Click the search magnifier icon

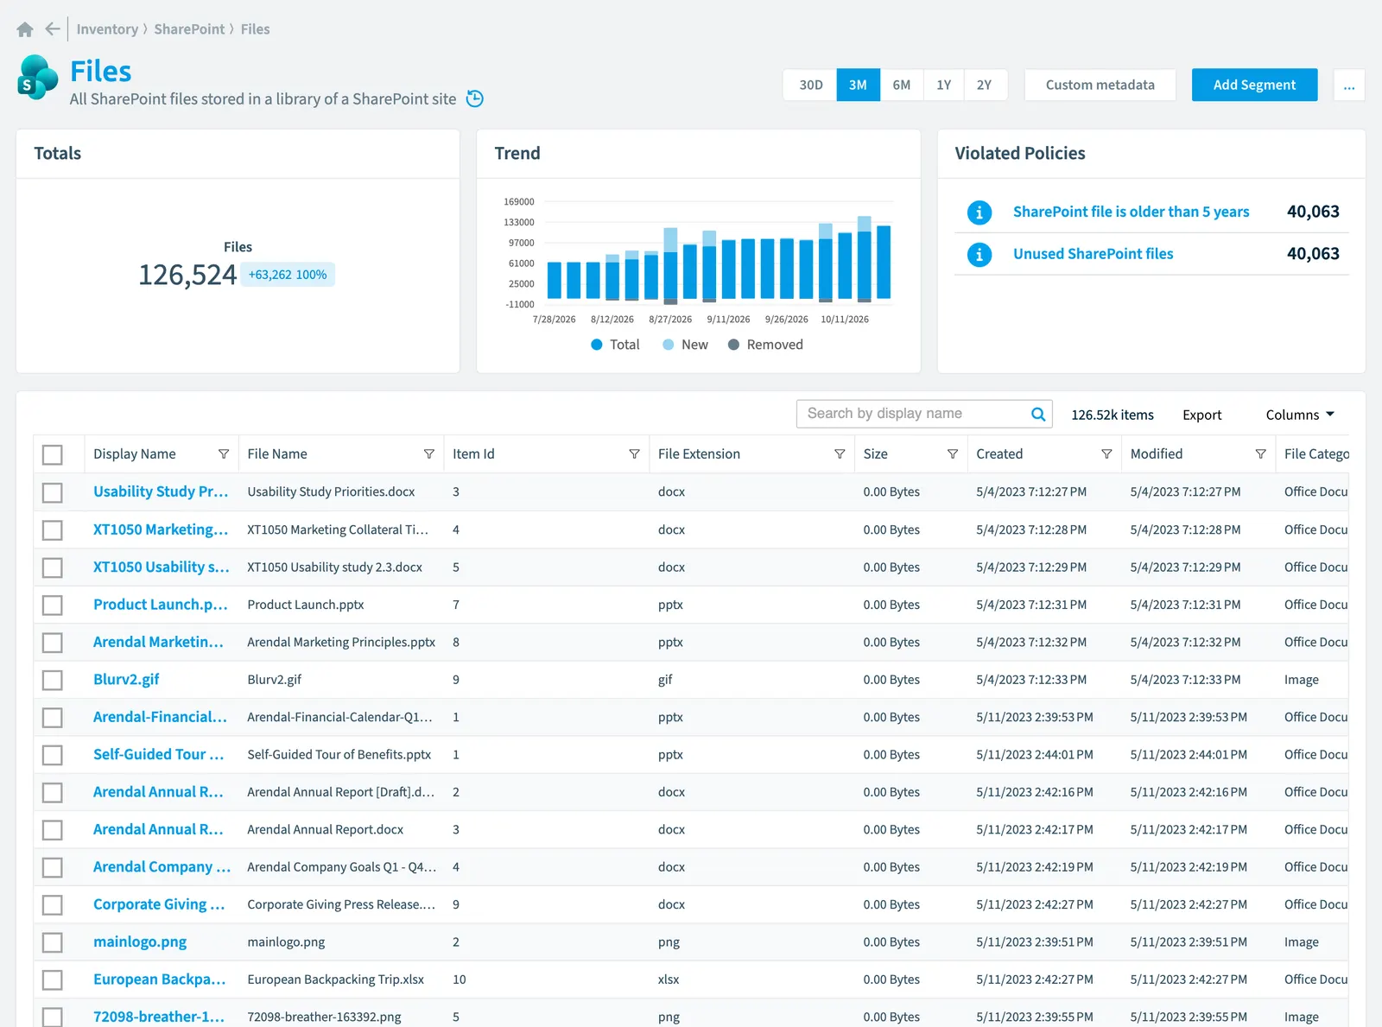pos(1038,414)
